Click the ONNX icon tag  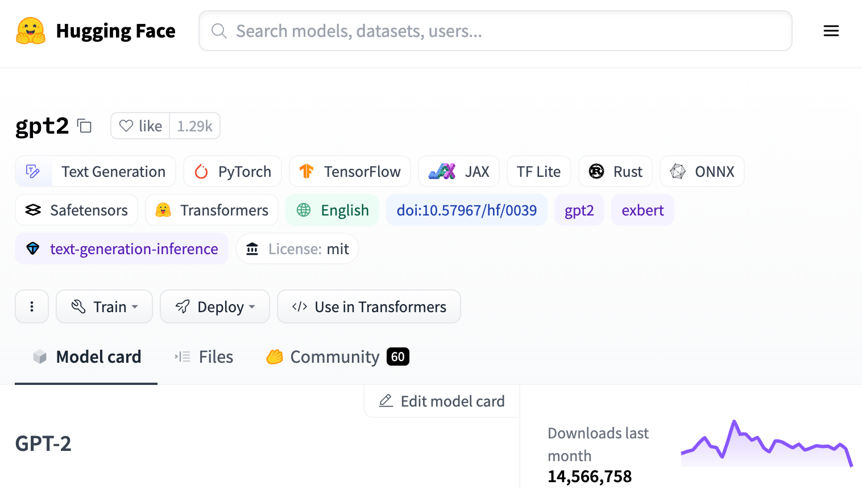677,171
